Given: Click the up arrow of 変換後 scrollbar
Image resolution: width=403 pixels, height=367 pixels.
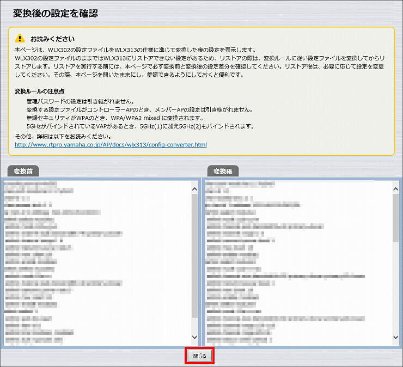Looking at the screenshot, I should [x=396, y=189].
